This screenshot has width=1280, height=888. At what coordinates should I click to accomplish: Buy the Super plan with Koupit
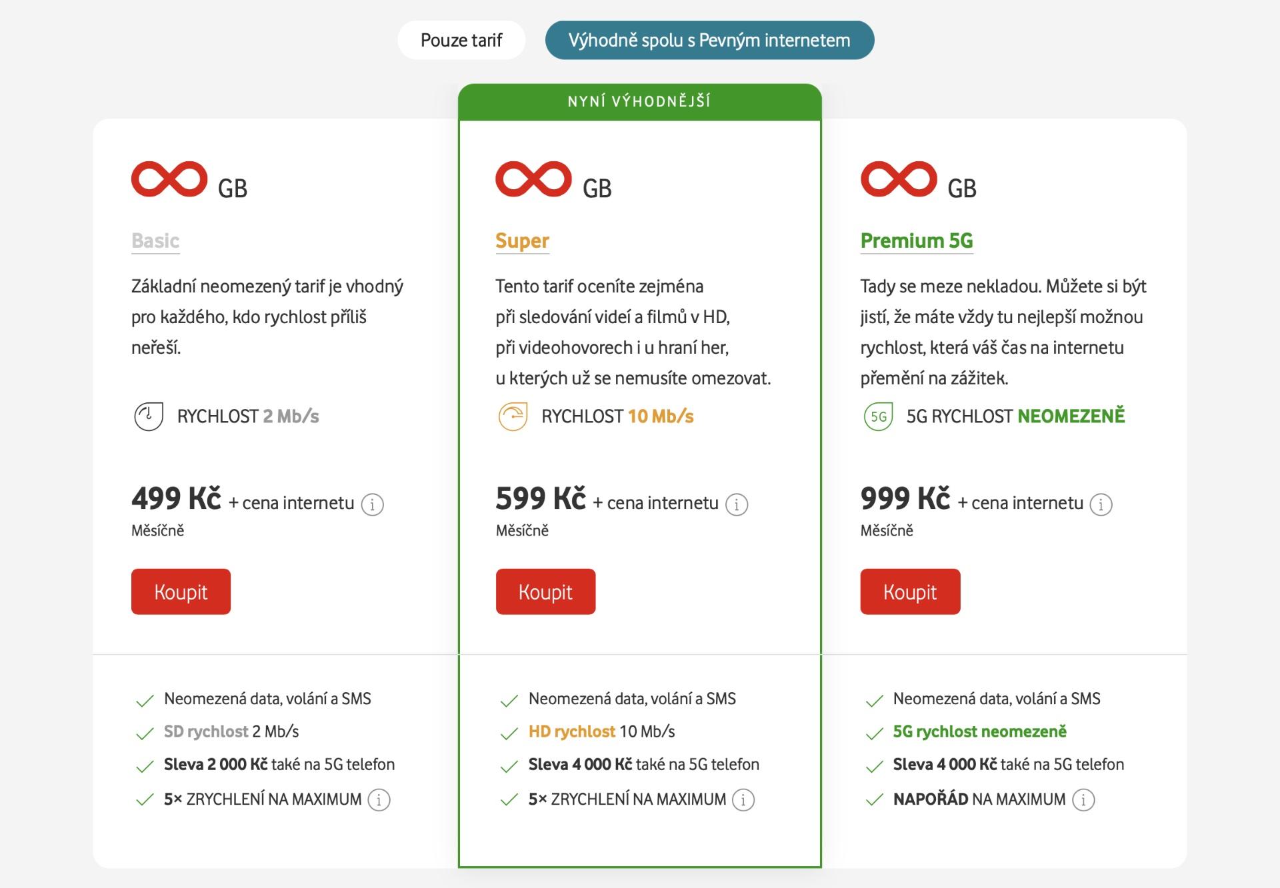[x=545, y=592]
